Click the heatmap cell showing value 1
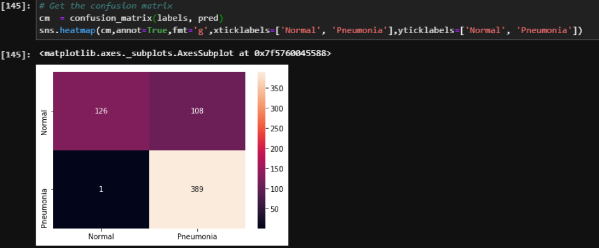Screen dimensions: 599x248 coord(101,189)
